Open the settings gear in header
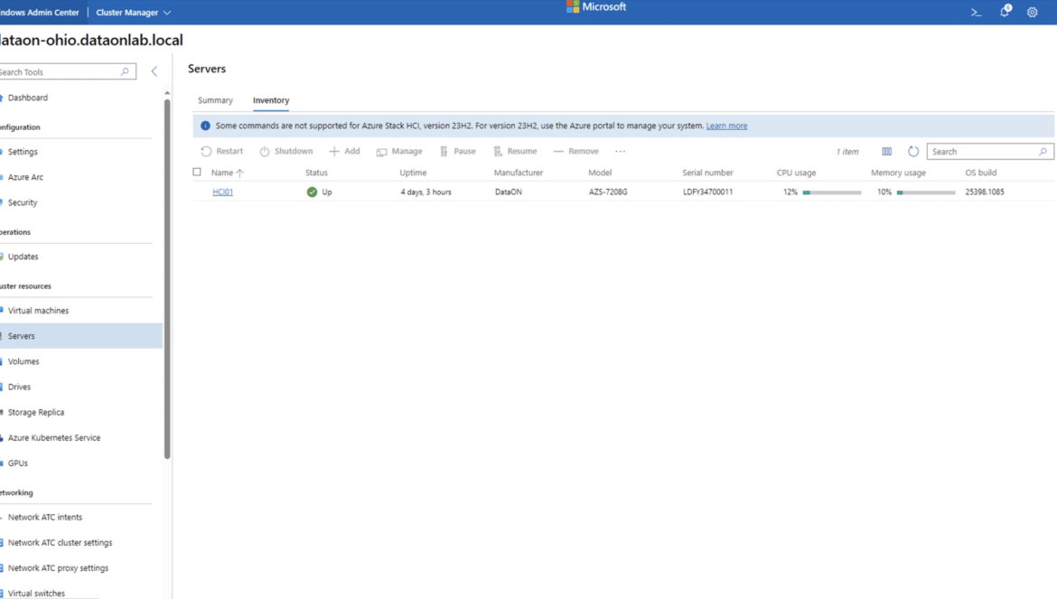 pos(1032,12)
